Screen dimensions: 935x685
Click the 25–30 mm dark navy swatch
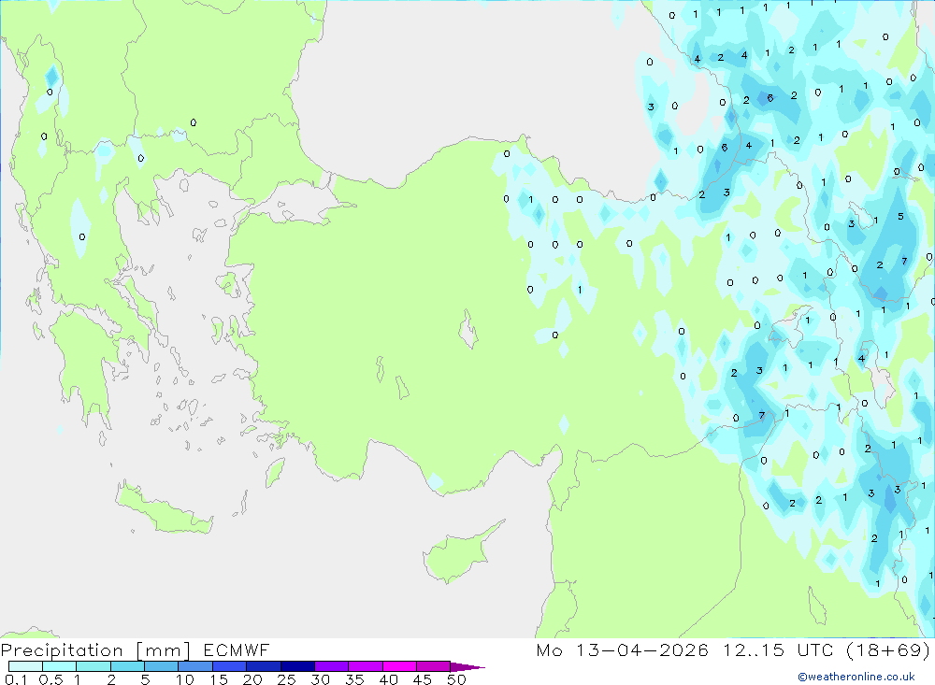click(297, 666)
